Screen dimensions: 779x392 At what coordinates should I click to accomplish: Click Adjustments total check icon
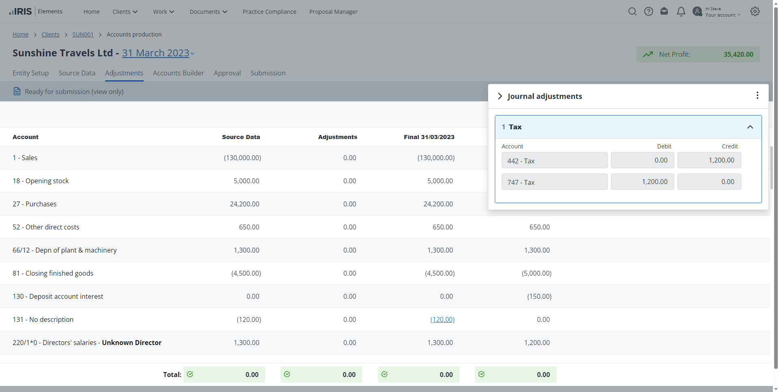(287, 374)
